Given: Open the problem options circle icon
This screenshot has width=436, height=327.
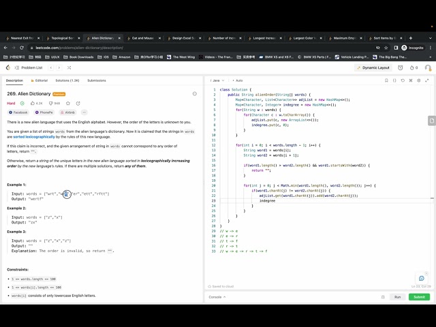Looking at the screenshot, I should 195,94.
